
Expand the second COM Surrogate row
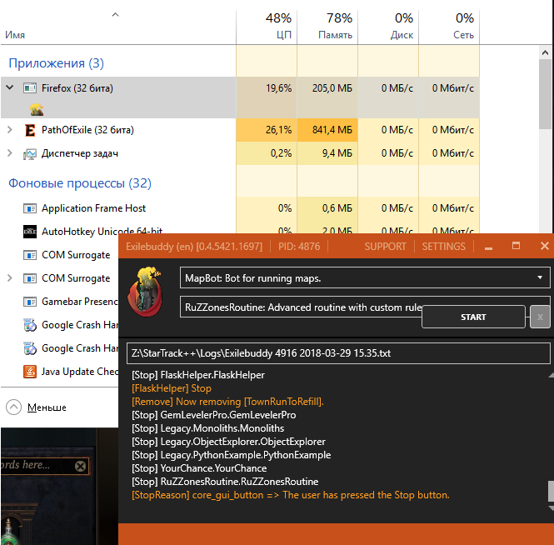(10, 278)
